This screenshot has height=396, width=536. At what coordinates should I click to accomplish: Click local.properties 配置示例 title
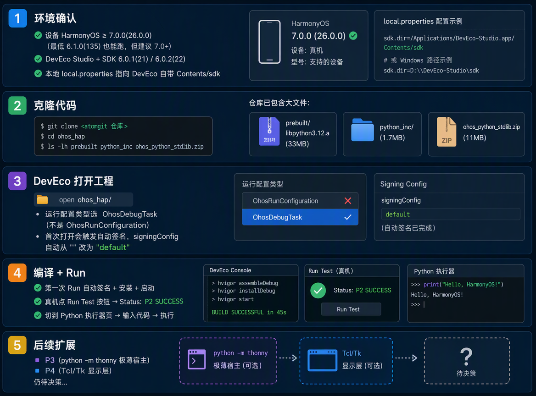pos(423,21)
